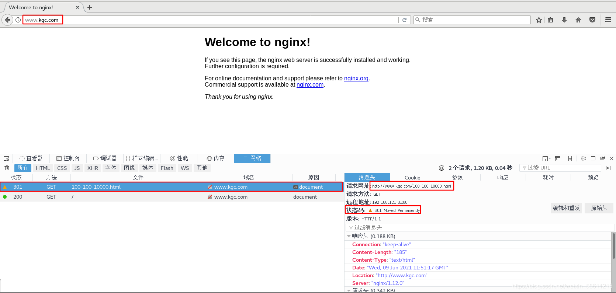The height and width of the screenshot is (293, 616).
Task: Click the browser back arrow button
Action: click(x=7, y=20)
